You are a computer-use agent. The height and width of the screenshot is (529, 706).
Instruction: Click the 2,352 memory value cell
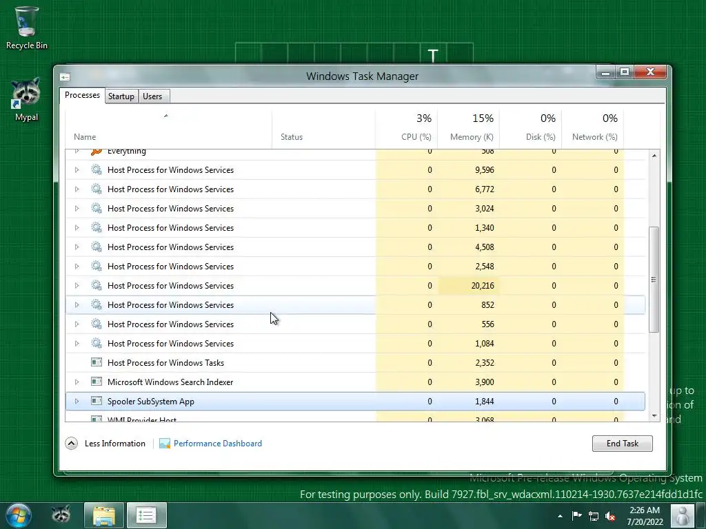pos(468,363)
